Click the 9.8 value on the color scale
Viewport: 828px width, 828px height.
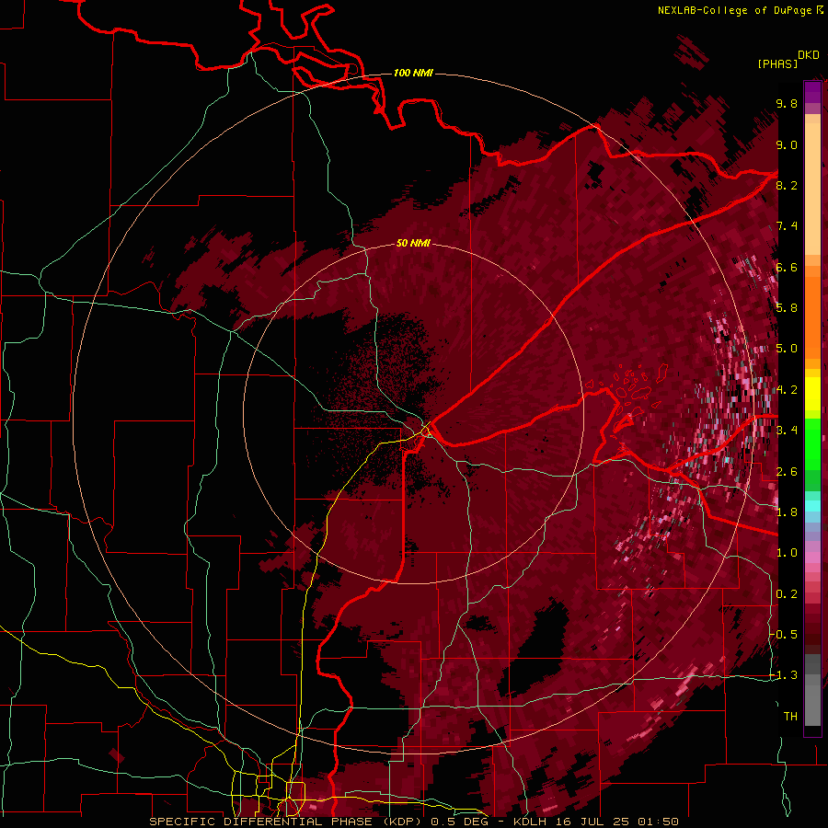tap(787, 103)
